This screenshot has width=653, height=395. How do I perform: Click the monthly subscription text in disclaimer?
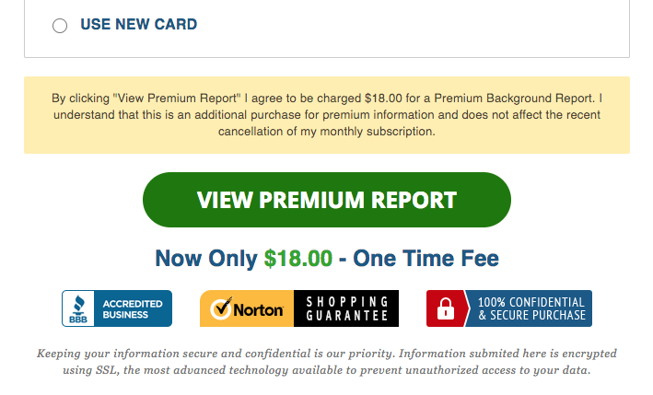(378, 132)
